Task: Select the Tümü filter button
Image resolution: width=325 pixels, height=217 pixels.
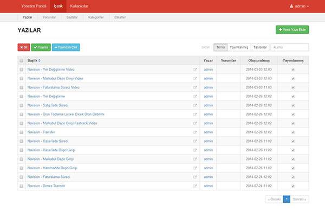Action: click(x=220, y=47)
